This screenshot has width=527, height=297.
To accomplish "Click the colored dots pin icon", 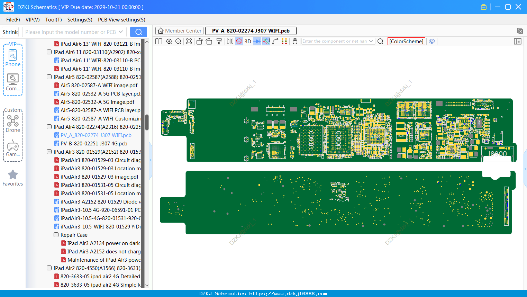I will coord(284,41).
